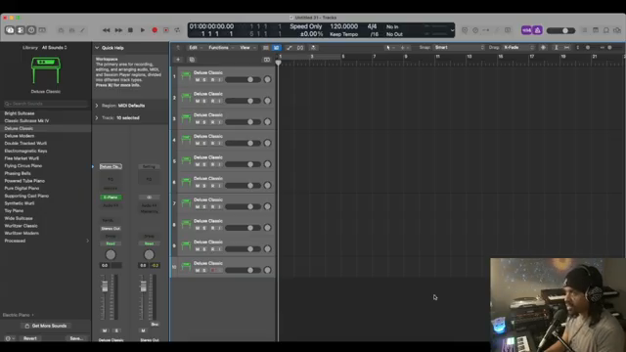
Task: Click the Stop transport button
Action: pos(130,30)
